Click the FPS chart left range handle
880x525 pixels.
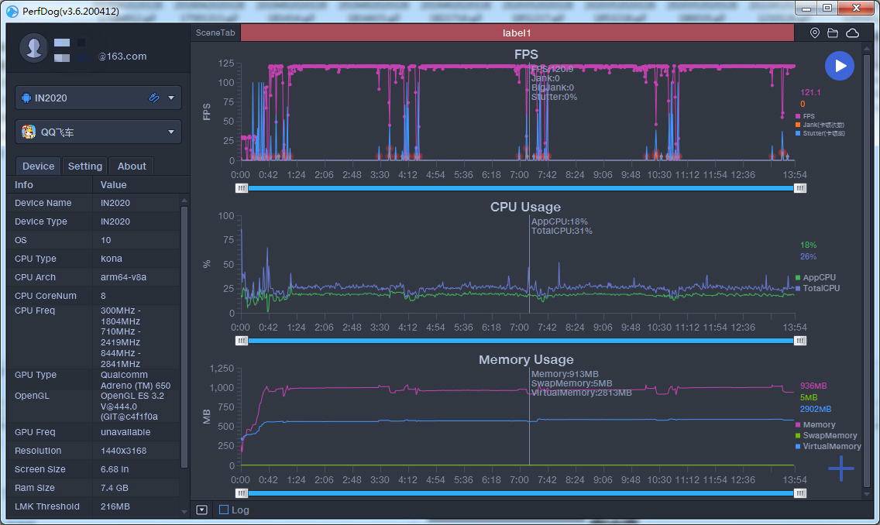pos(242,188)
